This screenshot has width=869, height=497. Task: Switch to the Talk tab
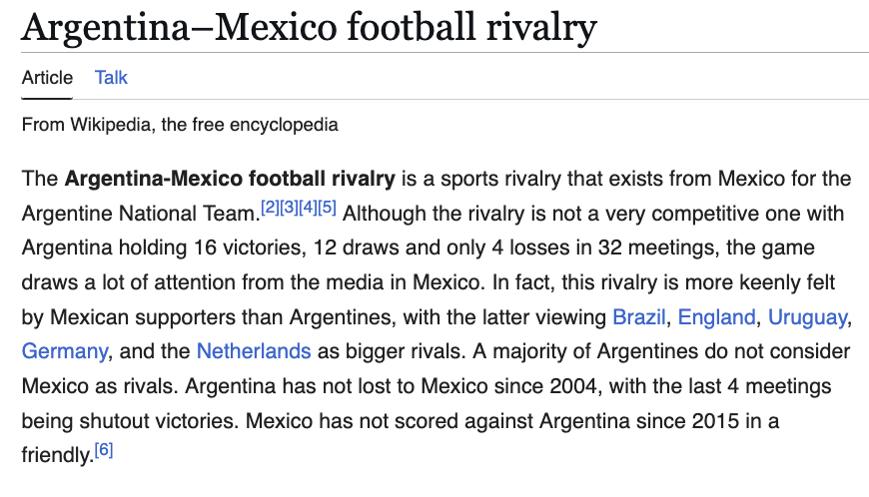[111, 78]
